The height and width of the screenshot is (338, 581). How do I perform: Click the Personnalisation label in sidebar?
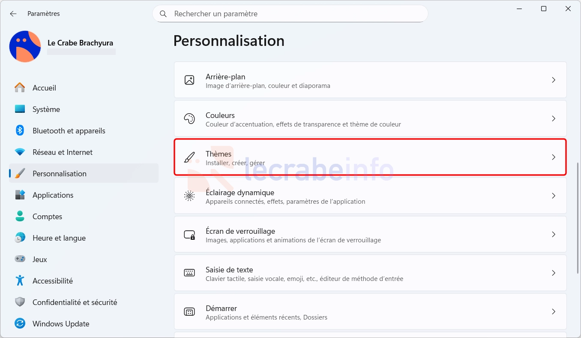[x=60, y=174]
